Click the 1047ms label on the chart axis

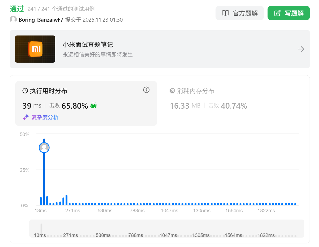click(x=170, y=210)
